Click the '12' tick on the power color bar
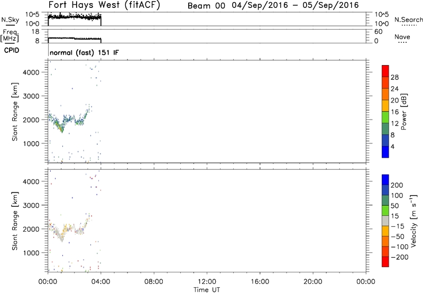Screen dimensions: 423x293 tap(394, 124)
